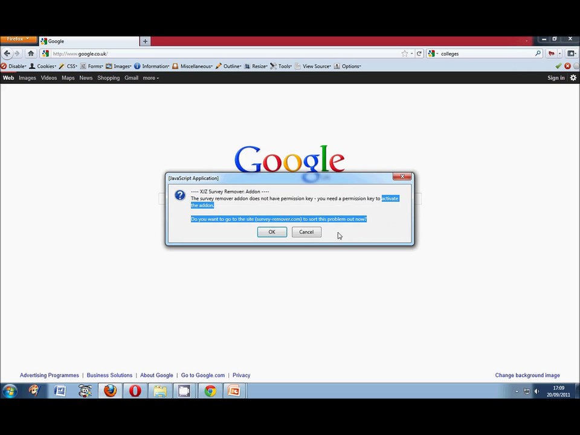
Task: Open Information dropdown in developer toolbar
Action: (152, 66)
